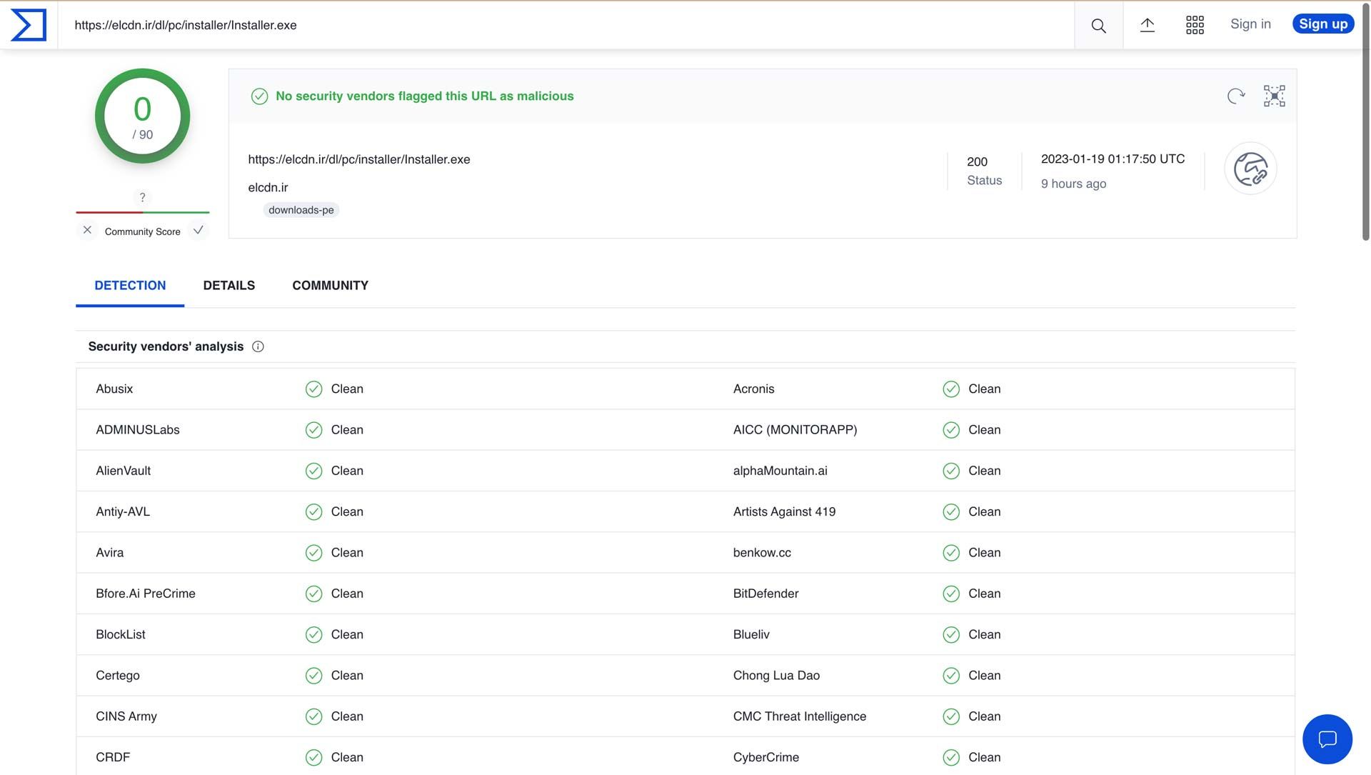The image size is (1371, 775).
Task: Click the 2023-01-19 01:17:50 UTC timestamp
Action: pos(1113,159)
